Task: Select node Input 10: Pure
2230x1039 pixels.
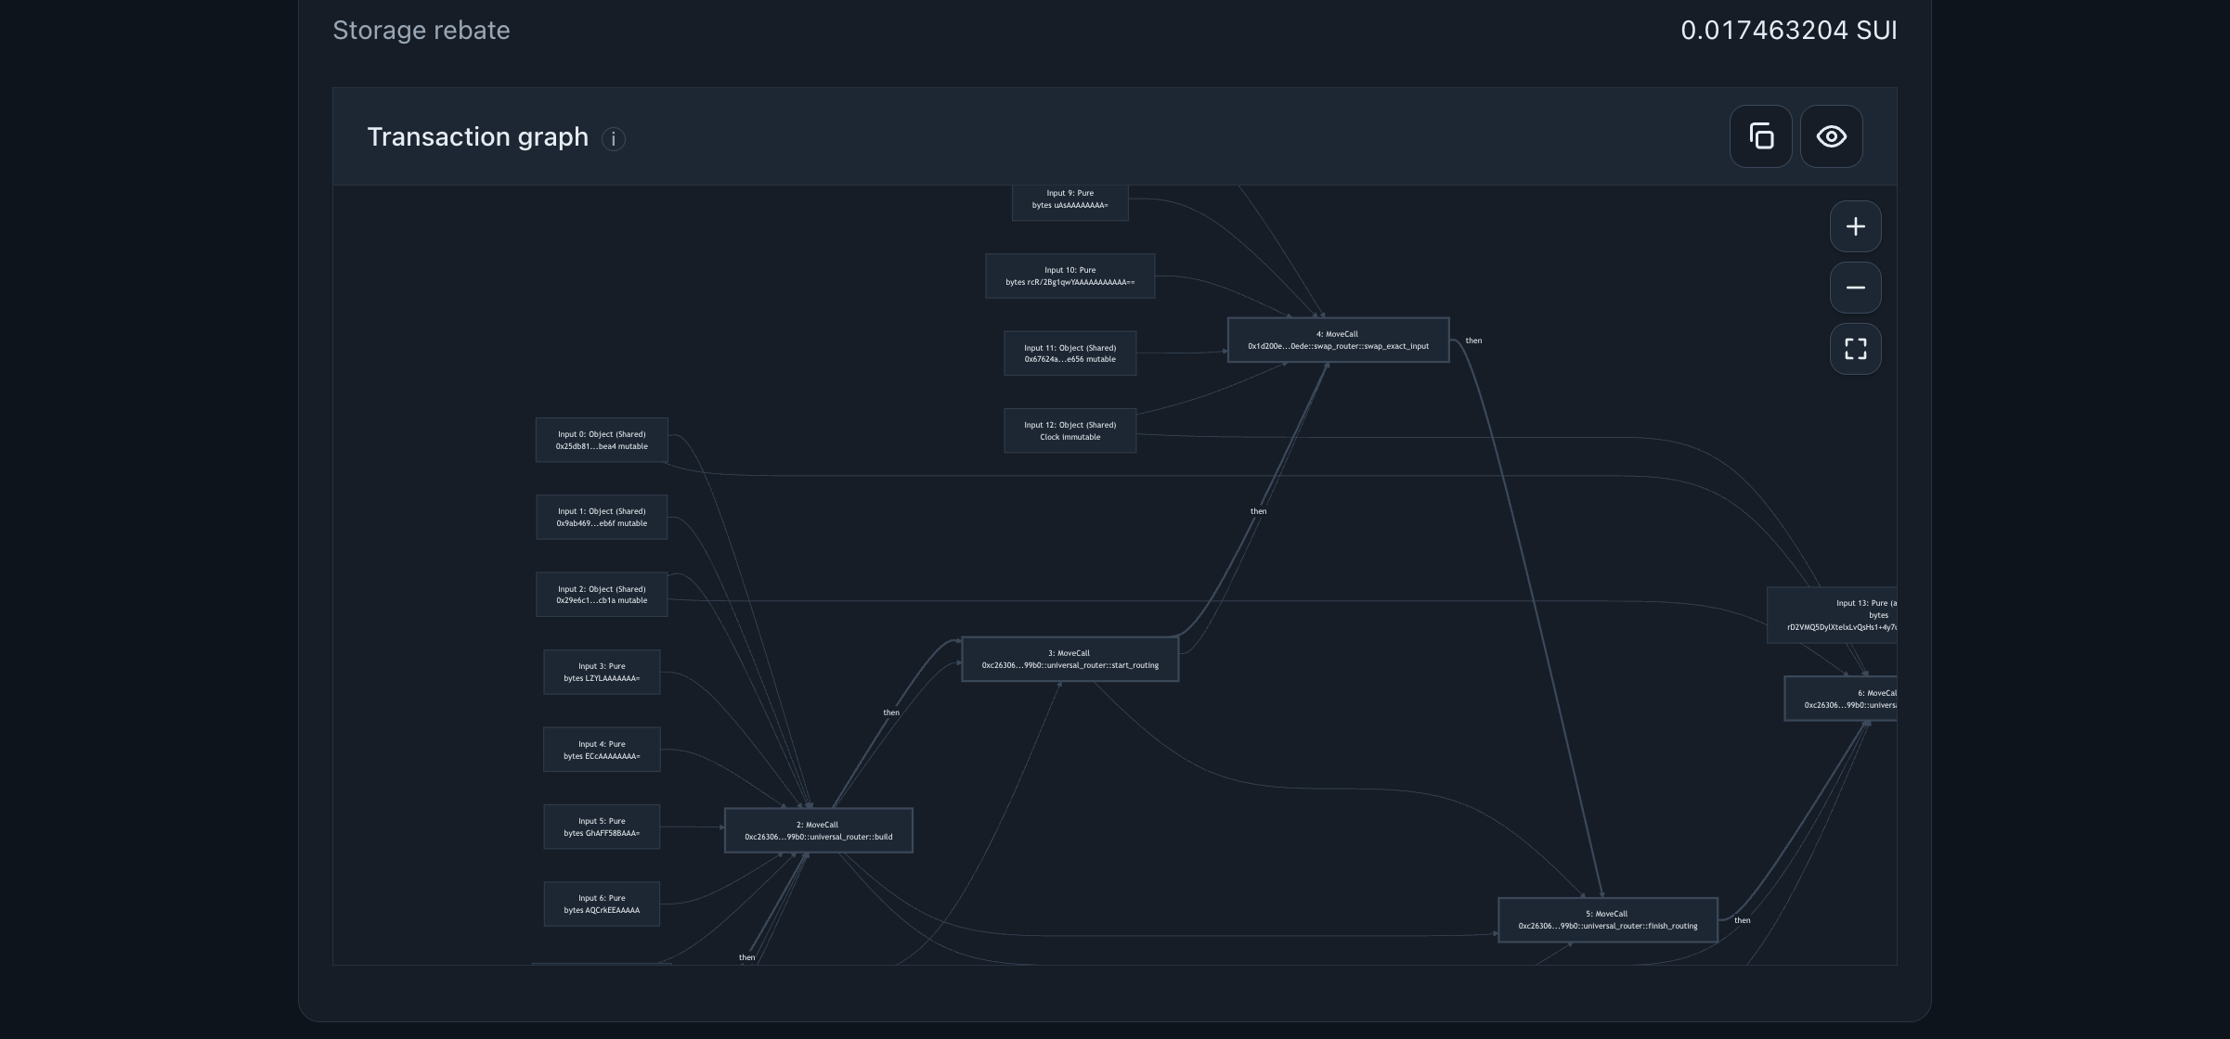Action: click(1070, 276)
